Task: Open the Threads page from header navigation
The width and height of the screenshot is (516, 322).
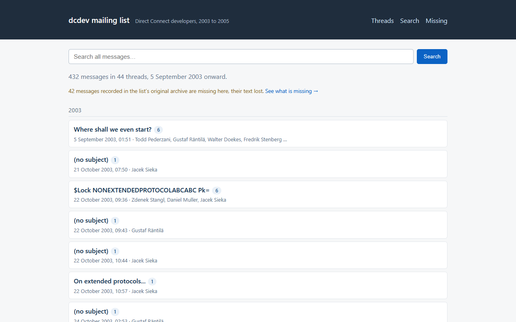Action: tap(382, 21)
